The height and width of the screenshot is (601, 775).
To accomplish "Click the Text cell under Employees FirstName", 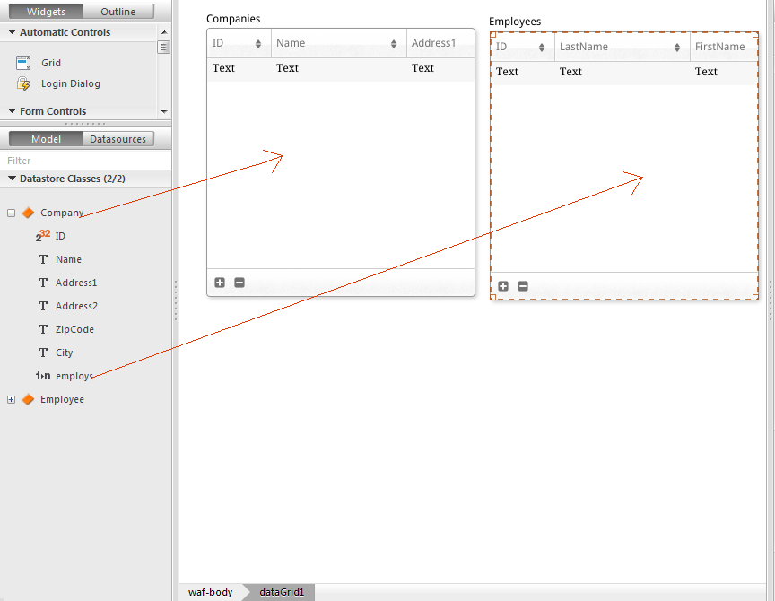I will pos(706,72).
